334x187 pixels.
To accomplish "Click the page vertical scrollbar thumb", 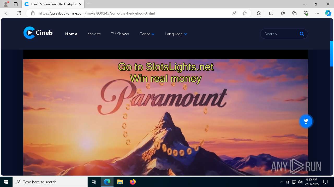I will coord(332,54).
